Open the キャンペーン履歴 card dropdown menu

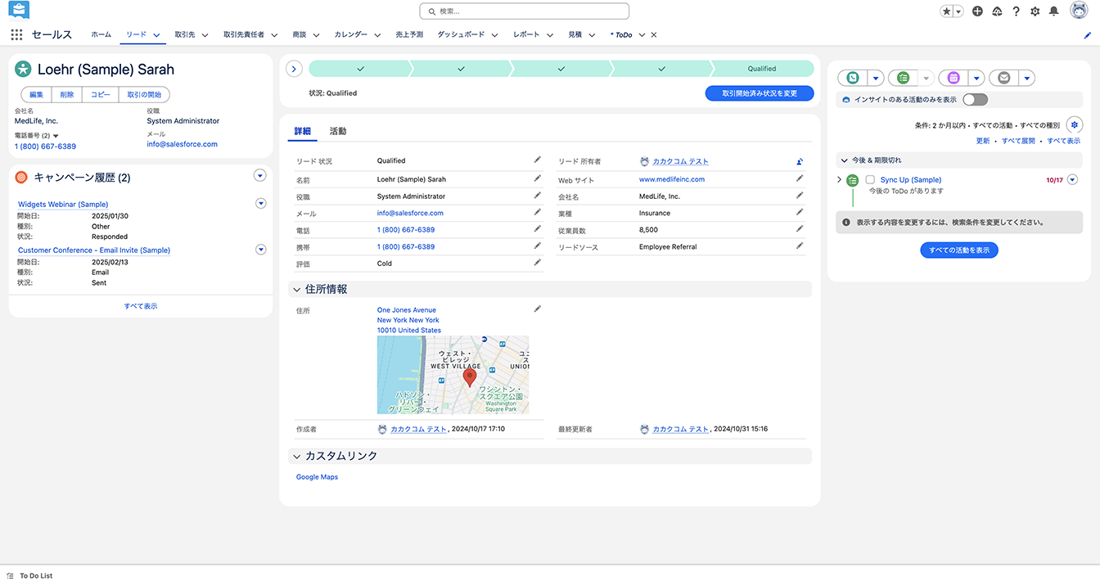(259, 175)
